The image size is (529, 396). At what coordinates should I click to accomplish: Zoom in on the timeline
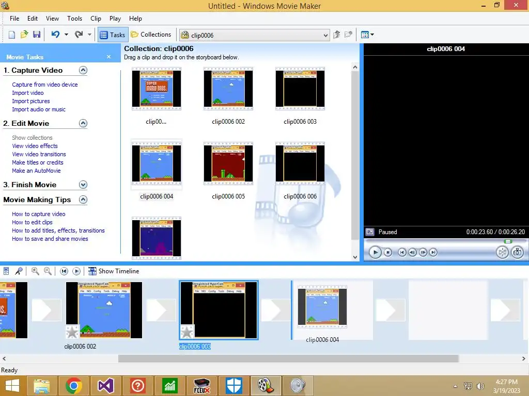click(x=35, y=271)
